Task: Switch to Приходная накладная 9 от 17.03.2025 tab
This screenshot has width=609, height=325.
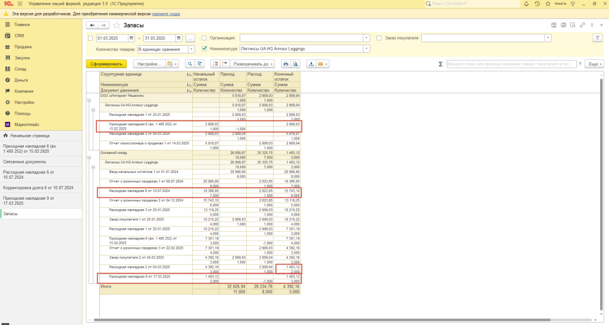Action: click(x=41, y=200)
